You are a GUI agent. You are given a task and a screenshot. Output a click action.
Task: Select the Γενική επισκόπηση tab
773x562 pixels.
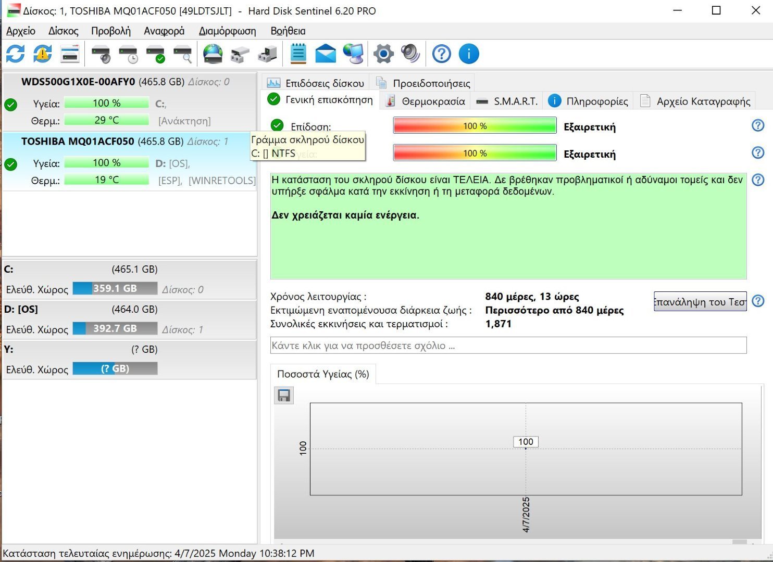(x=320, y=100)
